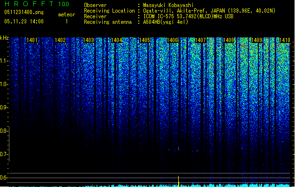Screen dimensions: 295x187
Task: Click the observer name Masayuki Kobayashi
Action: point(168,5)
